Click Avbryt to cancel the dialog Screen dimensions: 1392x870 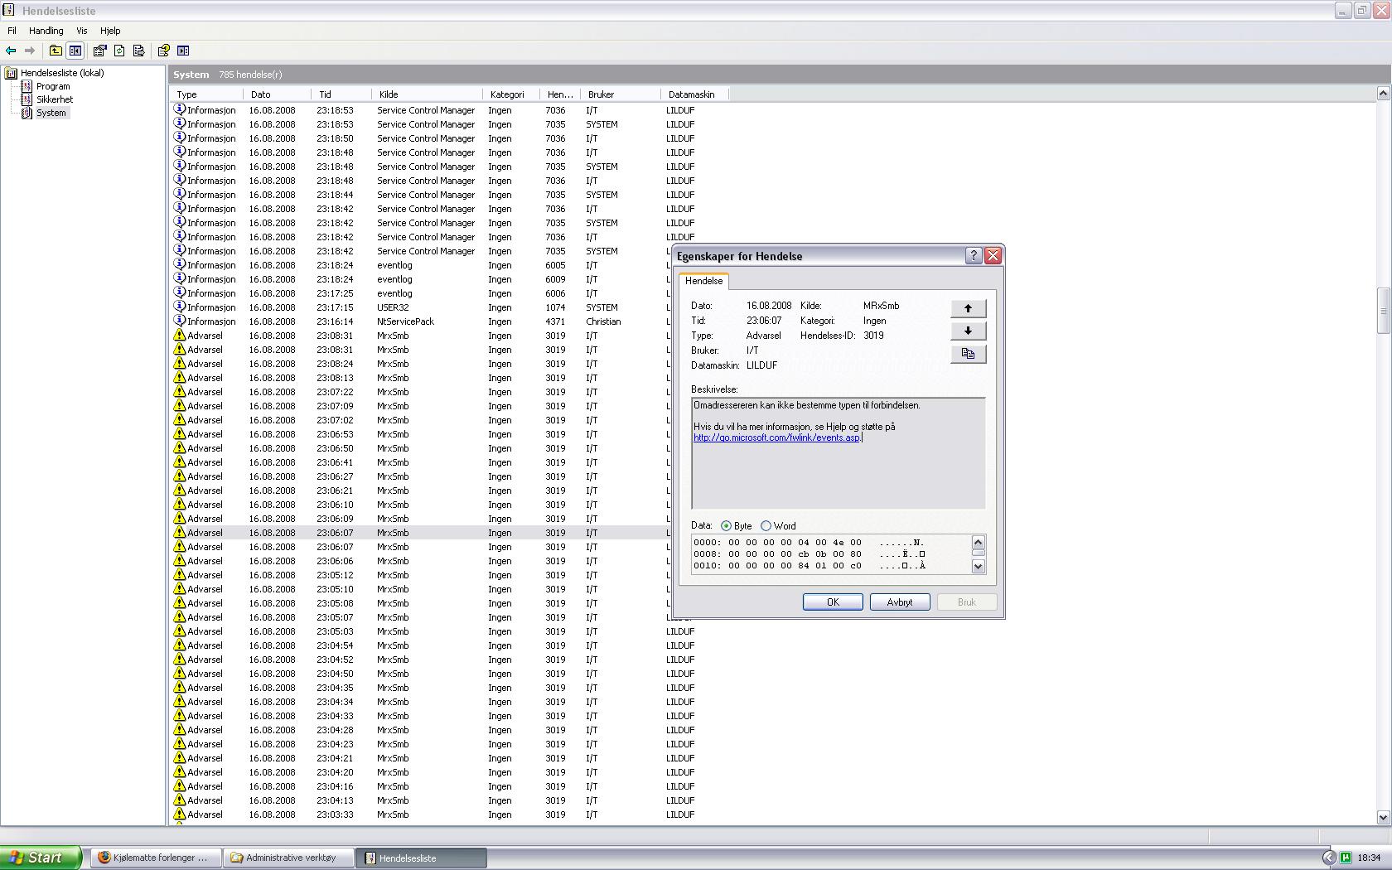pyautogui.click(x=900, y=602)
